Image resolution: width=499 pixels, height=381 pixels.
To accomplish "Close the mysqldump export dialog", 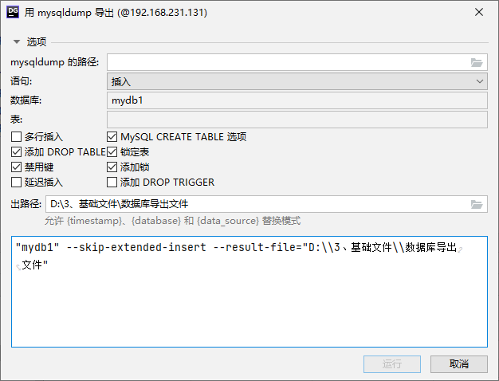I will pyautogui.click(x=479, y=13).
